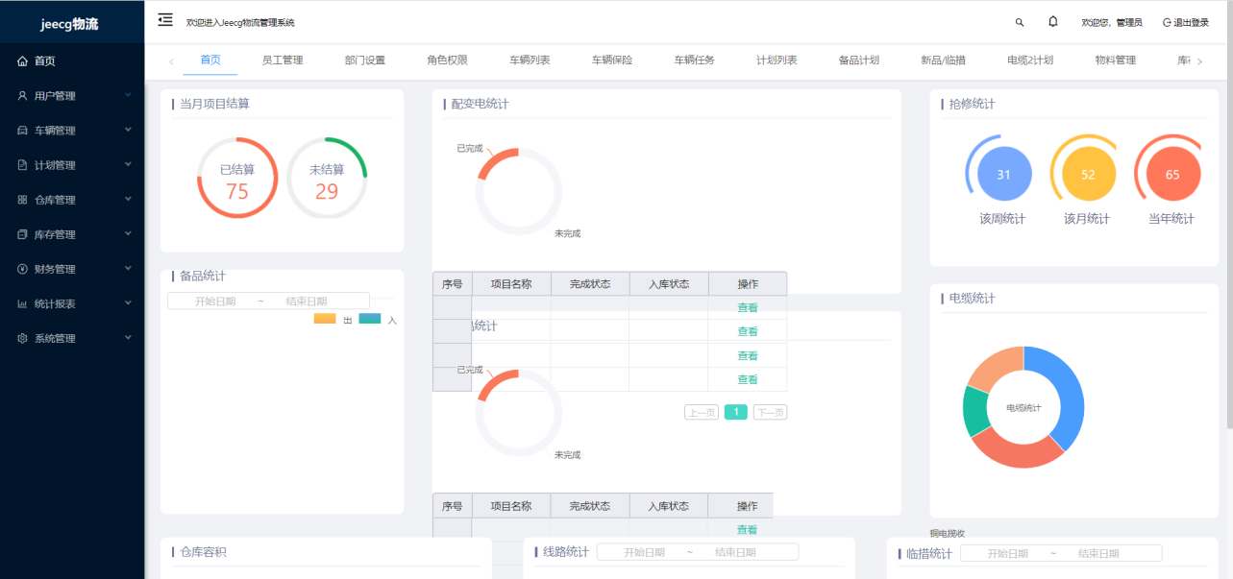This screenshot has width=1233, height=579.
Task: Click the blue 31 weekly statistic circle
Action: point(1004,175)
